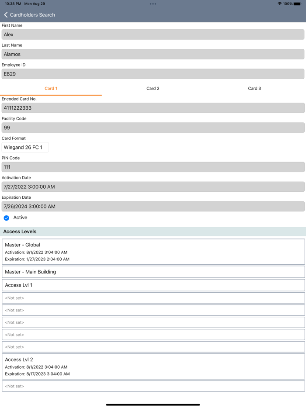306x408 pixels.
Task: Open the Activation Date picker for the card
Action: 153,187
